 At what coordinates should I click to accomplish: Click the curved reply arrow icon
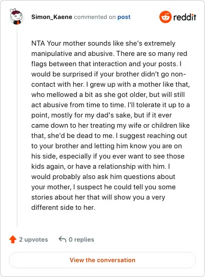[x=62, y=240]
